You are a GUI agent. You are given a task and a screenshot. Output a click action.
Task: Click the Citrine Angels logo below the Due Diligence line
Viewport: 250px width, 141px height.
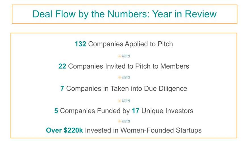pyautogui.click(x=124, y=101)
